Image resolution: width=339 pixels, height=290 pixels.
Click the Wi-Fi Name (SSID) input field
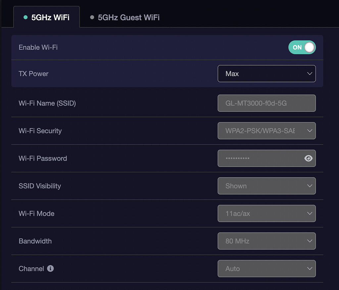point(266,103)
